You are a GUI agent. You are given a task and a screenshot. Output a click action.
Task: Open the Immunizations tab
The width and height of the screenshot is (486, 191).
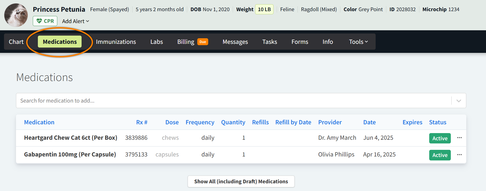click(x=116, y=42)
